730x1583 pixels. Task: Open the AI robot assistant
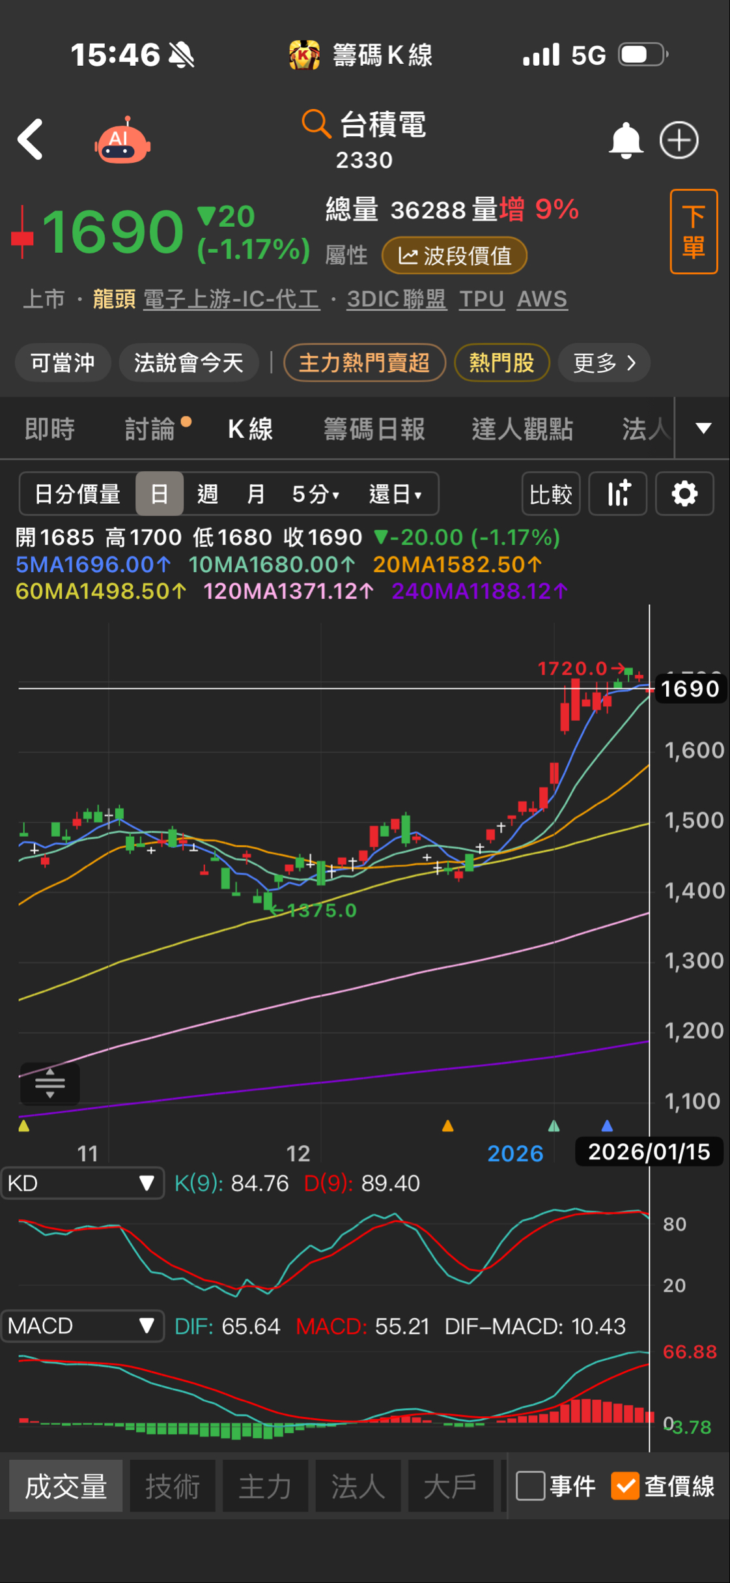(122, 140)
